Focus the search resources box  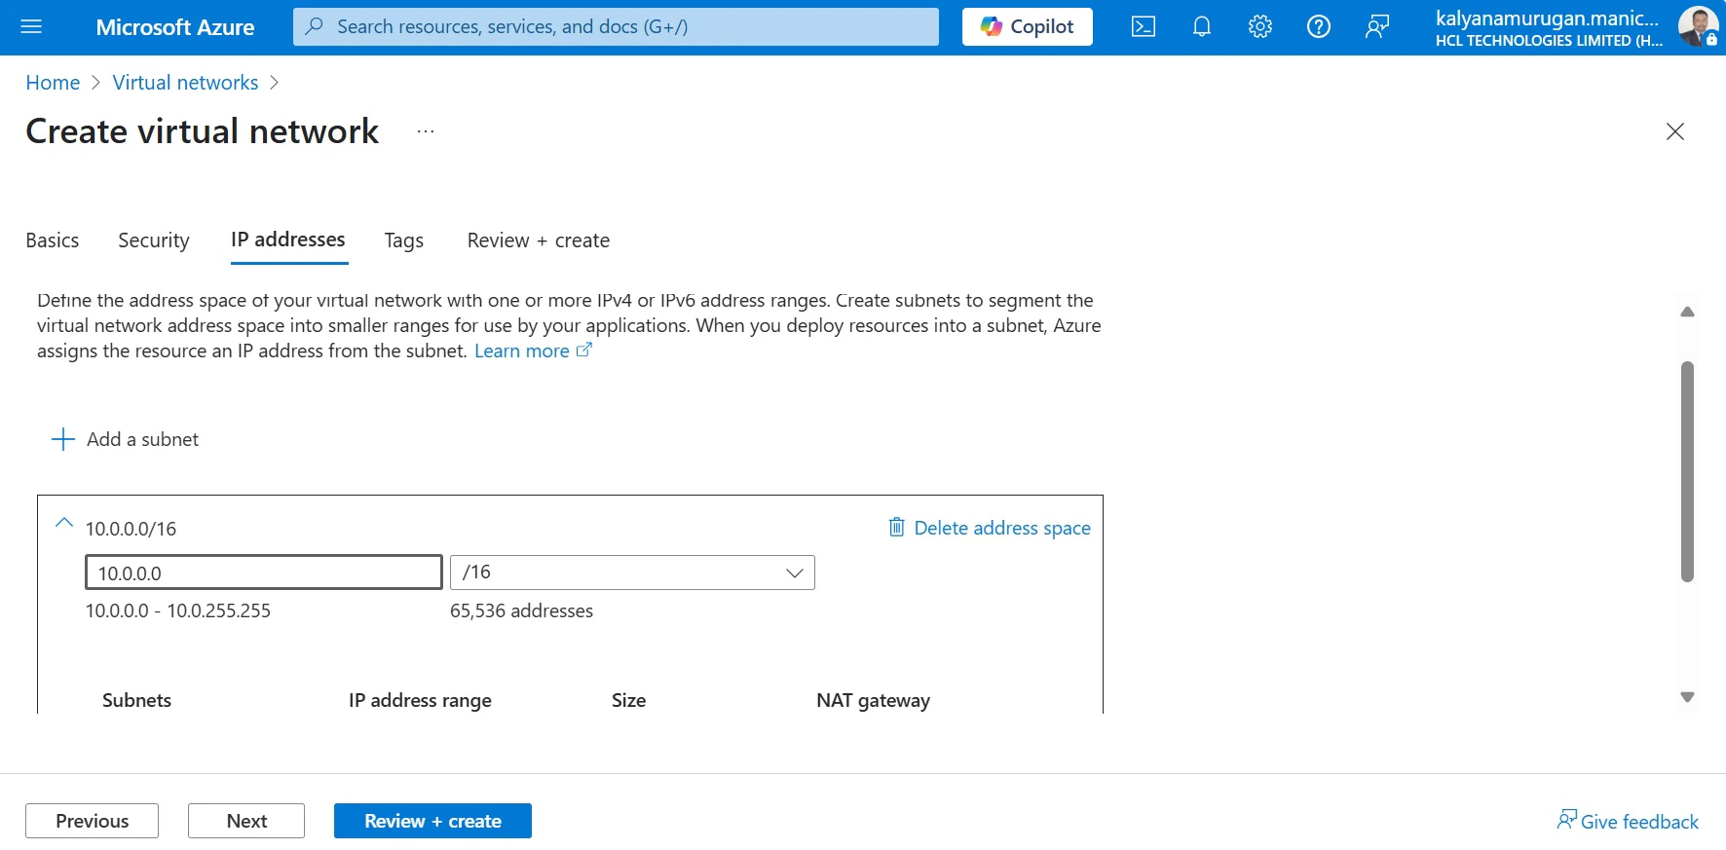pos(616,26)
